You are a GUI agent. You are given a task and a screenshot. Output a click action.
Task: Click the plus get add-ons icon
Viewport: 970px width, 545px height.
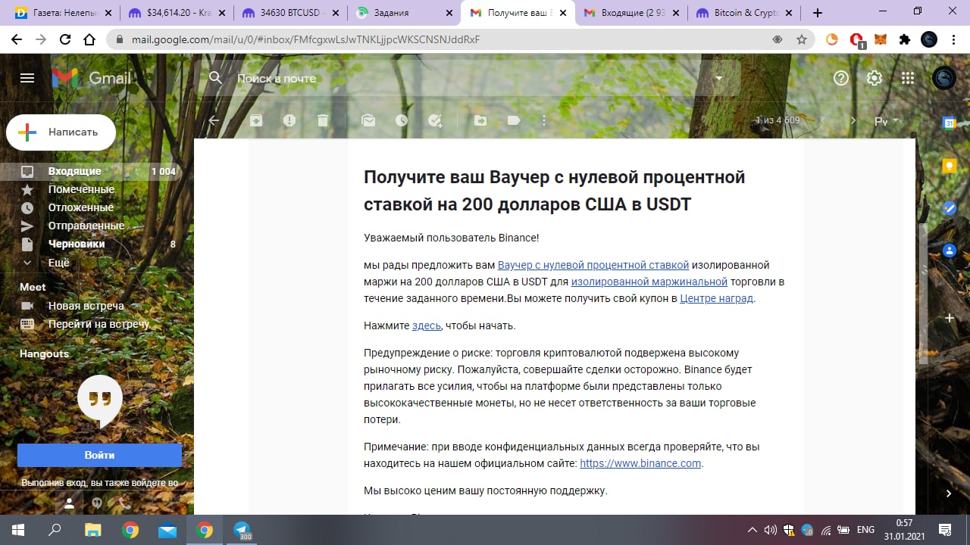pos(949,319)
